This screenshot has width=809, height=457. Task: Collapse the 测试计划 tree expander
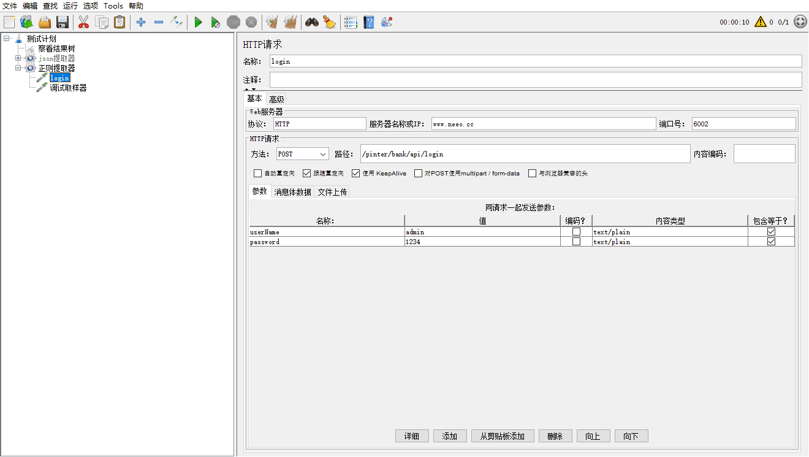[x=7, y=39]
